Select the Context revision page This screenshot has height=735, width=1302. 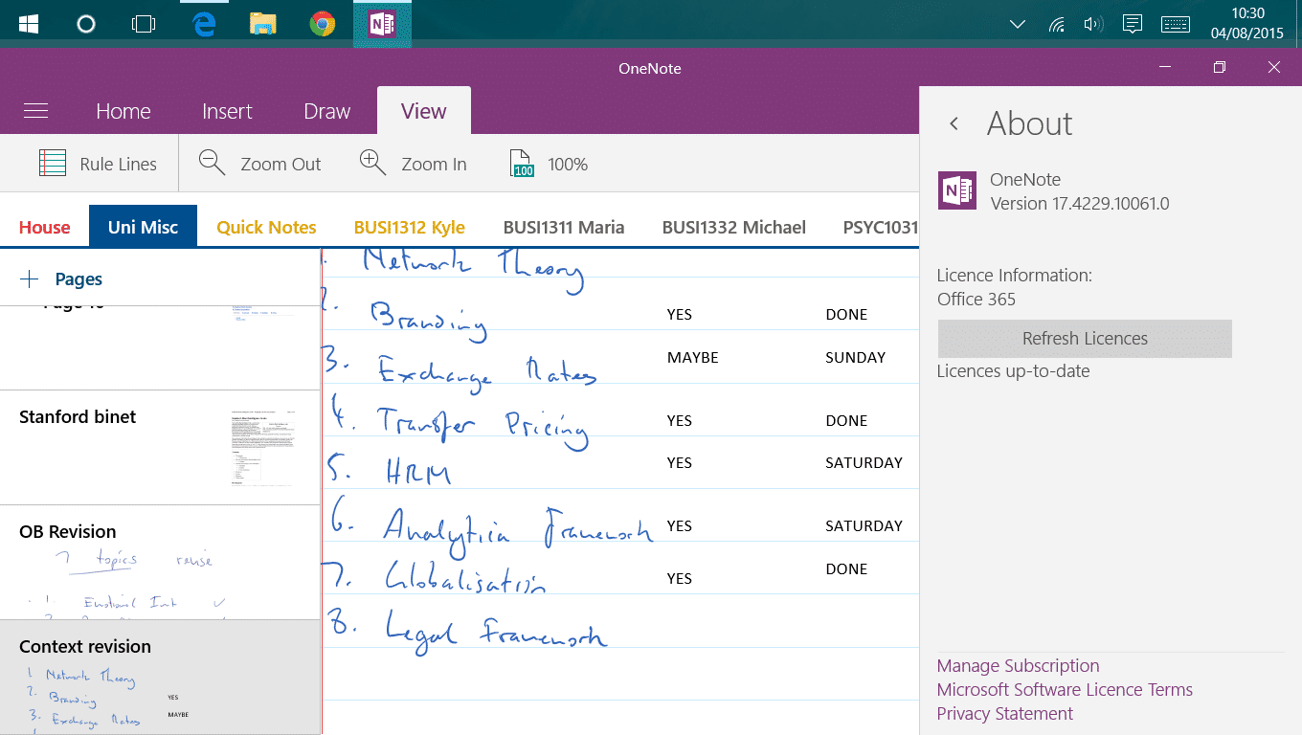tap(160, 677)
